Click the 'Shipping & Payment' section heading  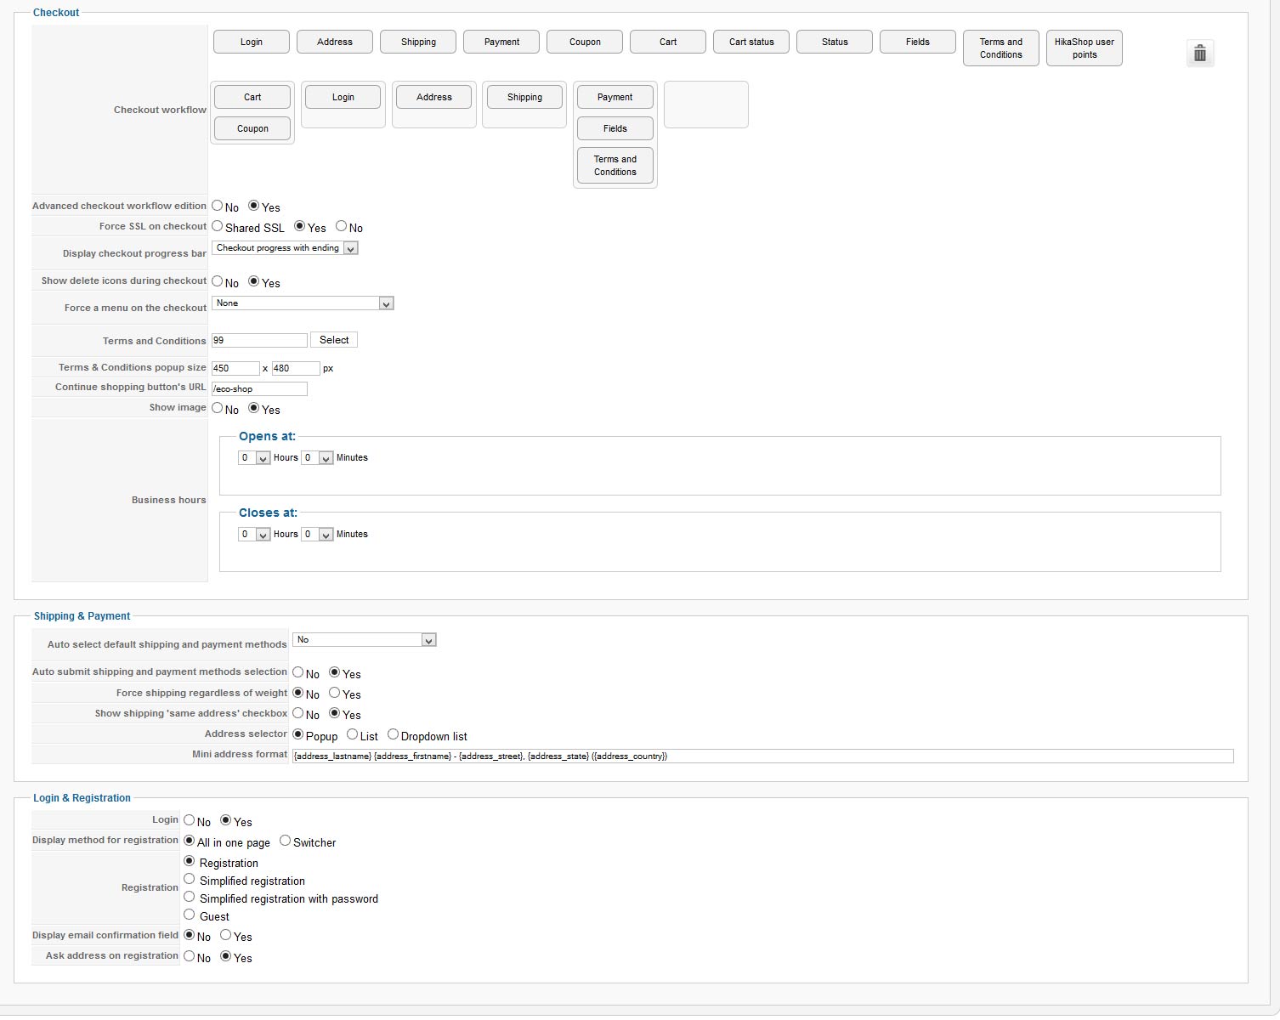coord(82,616)
